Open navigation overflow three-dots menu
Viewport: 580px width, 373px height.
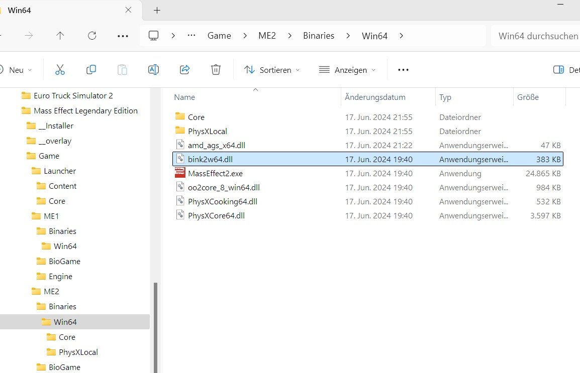[123, 36]
